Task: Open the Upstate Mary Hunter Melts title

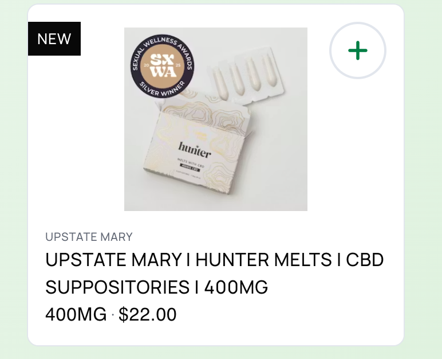Action: (x=214, y=273)
